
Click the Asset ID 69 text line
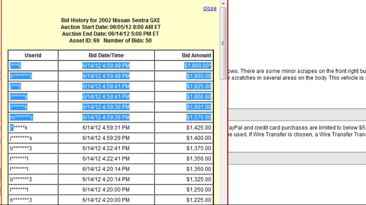pos(110,41)
